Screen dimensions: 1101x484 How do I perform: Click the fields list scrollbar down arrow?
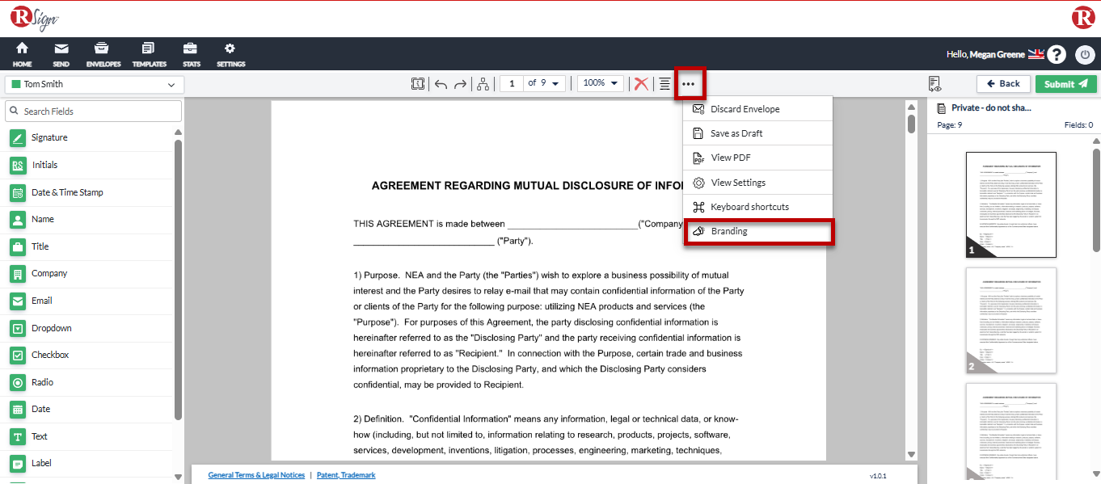point(178,476)
